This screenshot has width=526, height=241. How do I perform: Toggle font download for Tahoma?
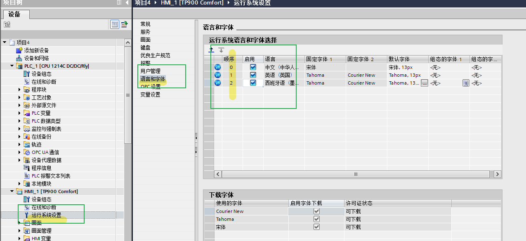tap(316, 219)
